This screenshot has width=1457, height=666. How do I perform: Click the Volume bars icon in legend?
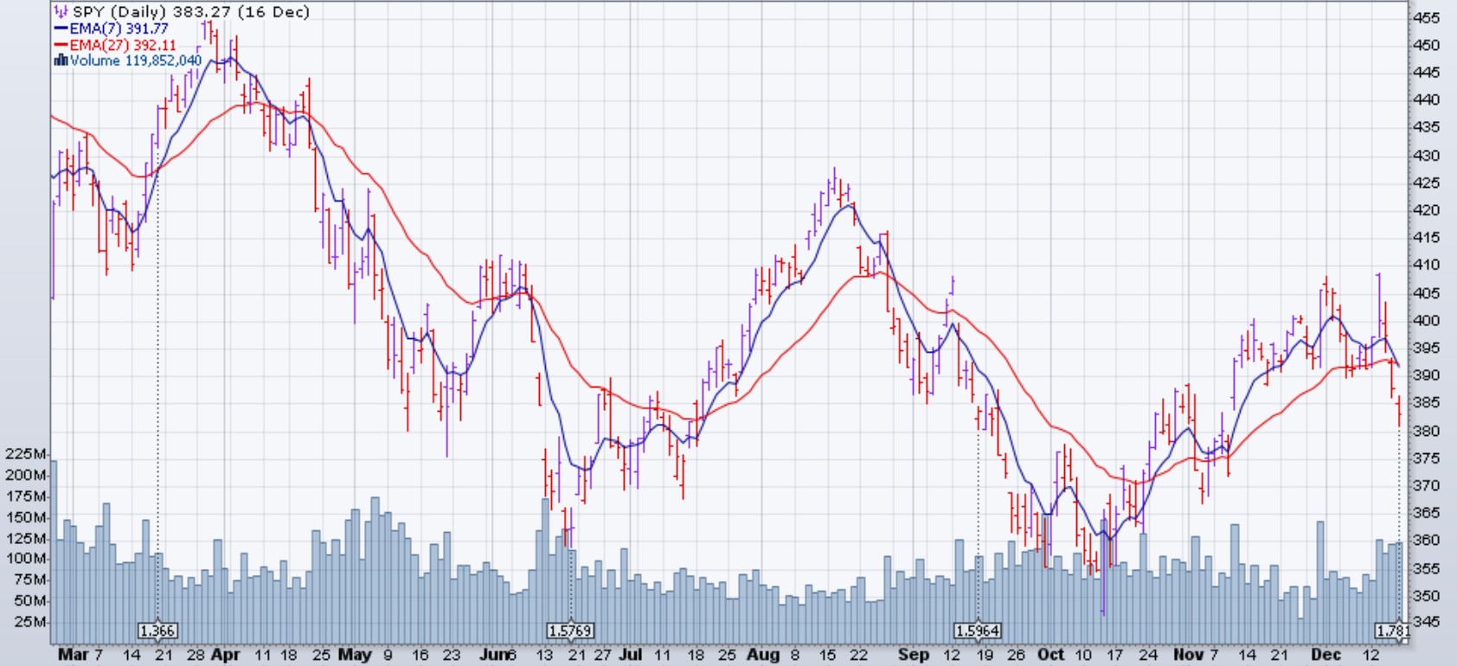[x=61, y=61]
